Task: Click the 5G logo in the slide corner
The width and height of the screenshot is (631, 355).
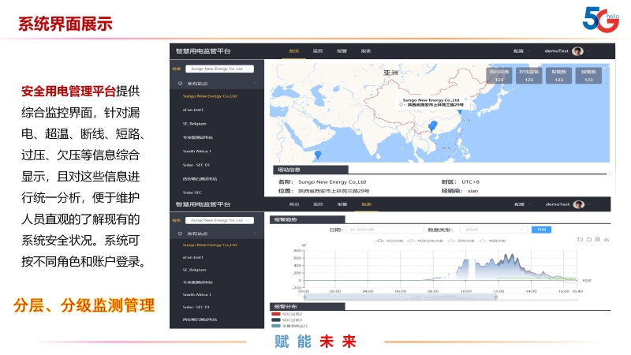Action: 600,20
